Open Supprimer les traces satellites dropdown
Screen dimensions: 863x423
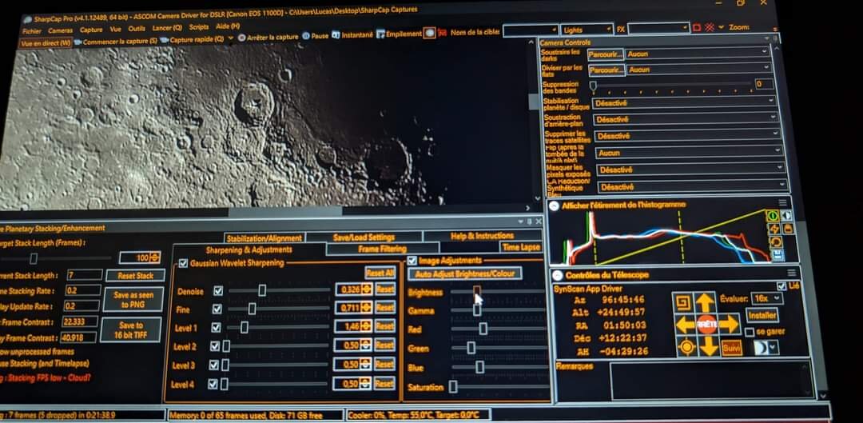pyautogui.click(x=689, y=135)
